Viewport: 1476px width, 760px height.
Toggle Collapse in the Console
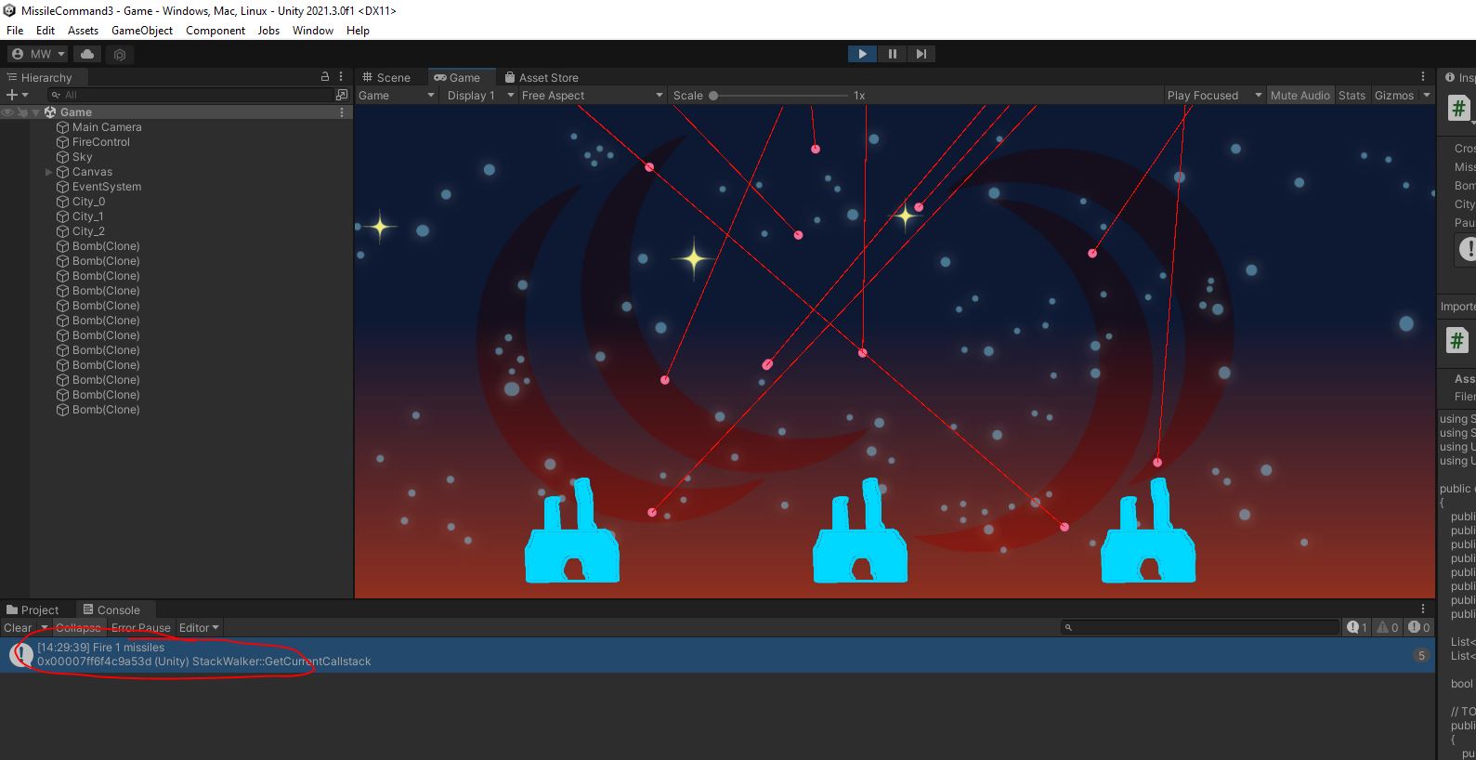click(78, 628)
